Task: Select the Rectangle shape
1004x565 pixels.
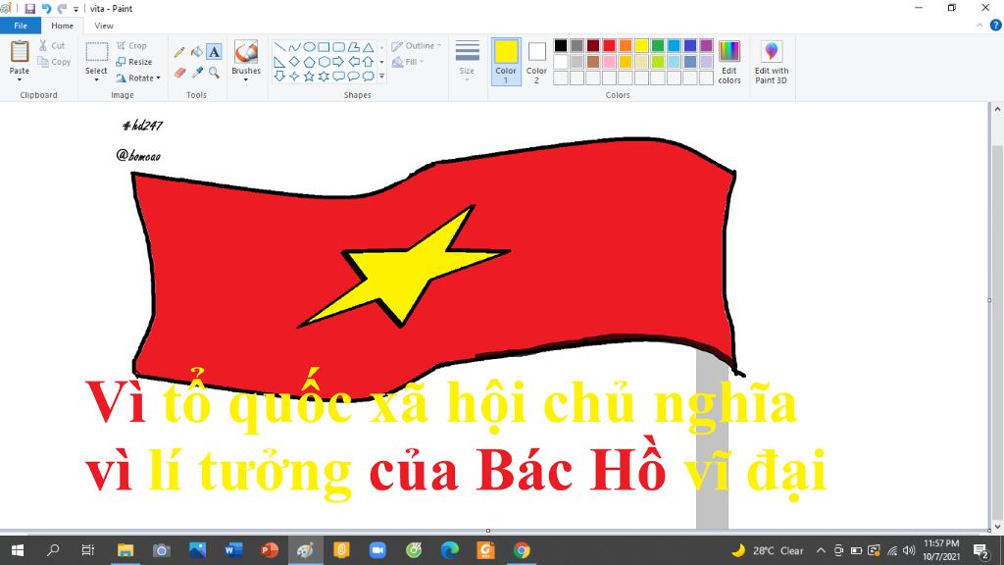Action: click(324, 47)
